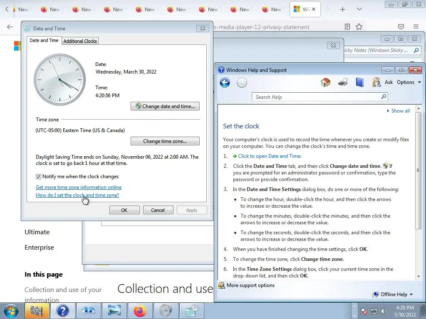
Task: Open Help and Support home page
Action: coord(325,82)
